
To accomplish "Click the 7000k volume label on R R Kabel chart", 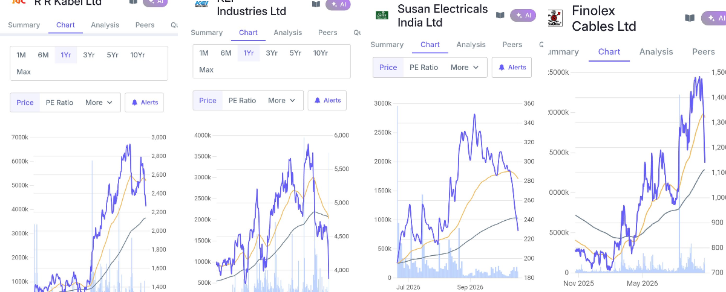I will 20,138.
